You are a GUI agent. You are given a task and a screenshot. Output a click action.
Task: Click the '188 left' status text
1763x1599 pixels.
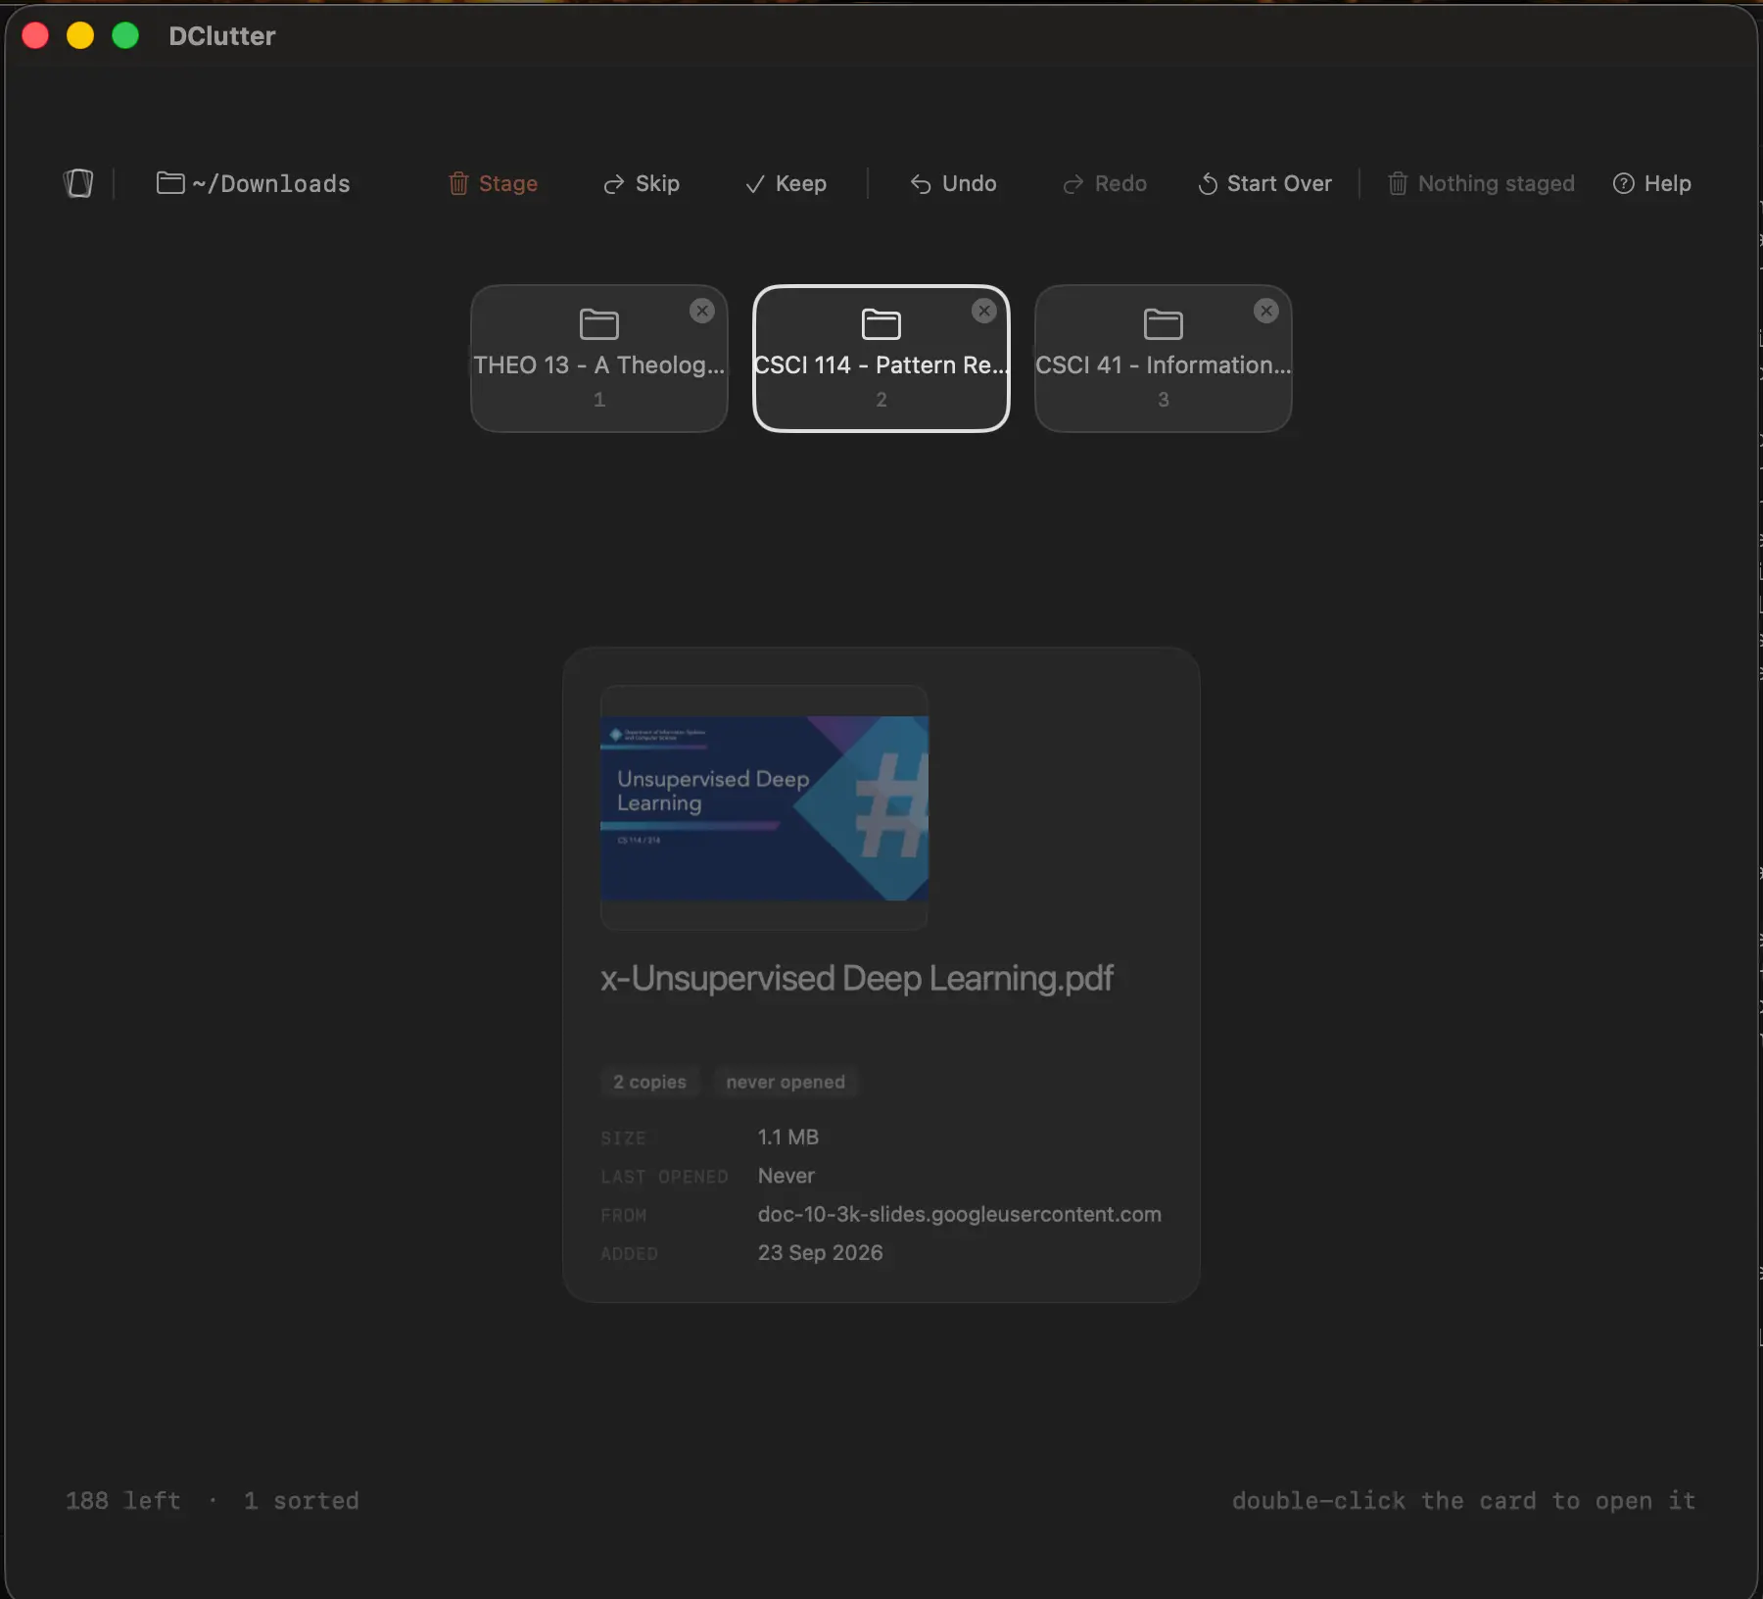[123, 1500]
